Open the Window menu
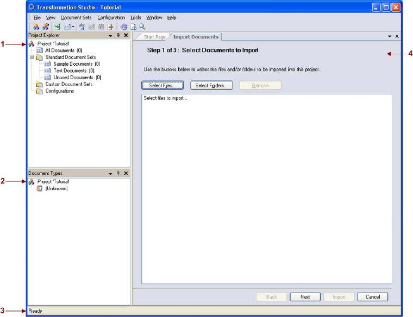 point(154,17)
